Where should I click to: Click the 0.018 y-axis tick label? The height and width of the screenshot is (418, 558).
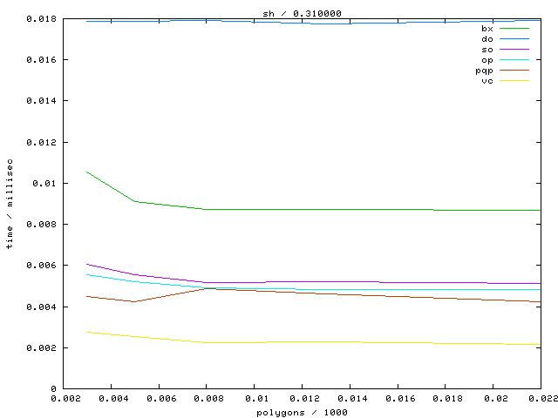[x=40, y=18]
